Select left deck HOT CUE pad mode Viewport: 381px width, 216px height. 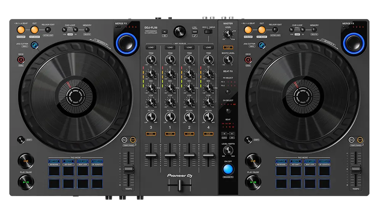click(54, 161)
